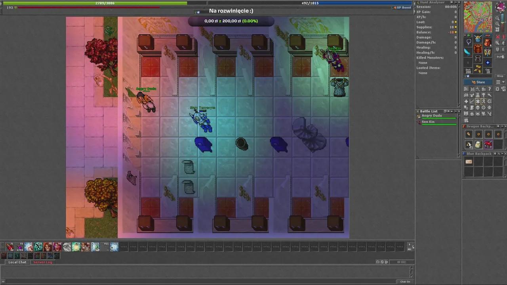Click the red backpack equipment slot
This screenshot has width=507, height=285.
click(488, 42)
